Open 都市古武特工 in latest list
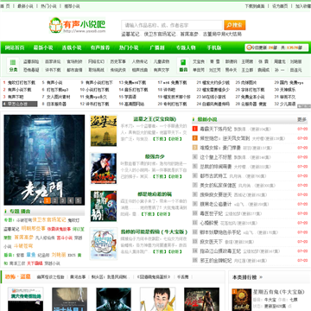This screenshot has height=311, width=311. click(213, 176)
